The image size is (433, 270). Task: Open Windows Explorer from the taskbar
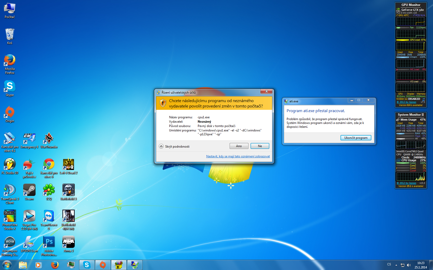pos(23,265)
